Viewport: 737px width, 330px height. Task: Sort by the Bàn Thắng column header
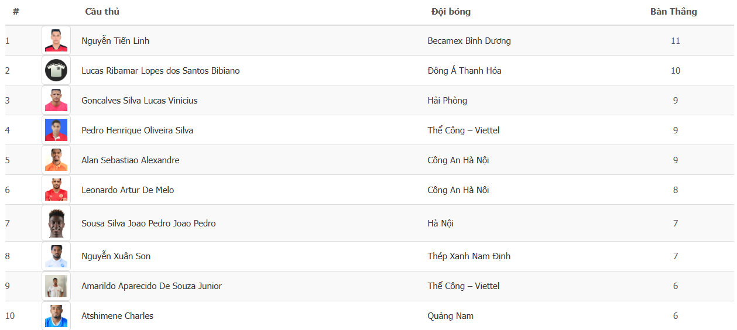pos(673,12)
